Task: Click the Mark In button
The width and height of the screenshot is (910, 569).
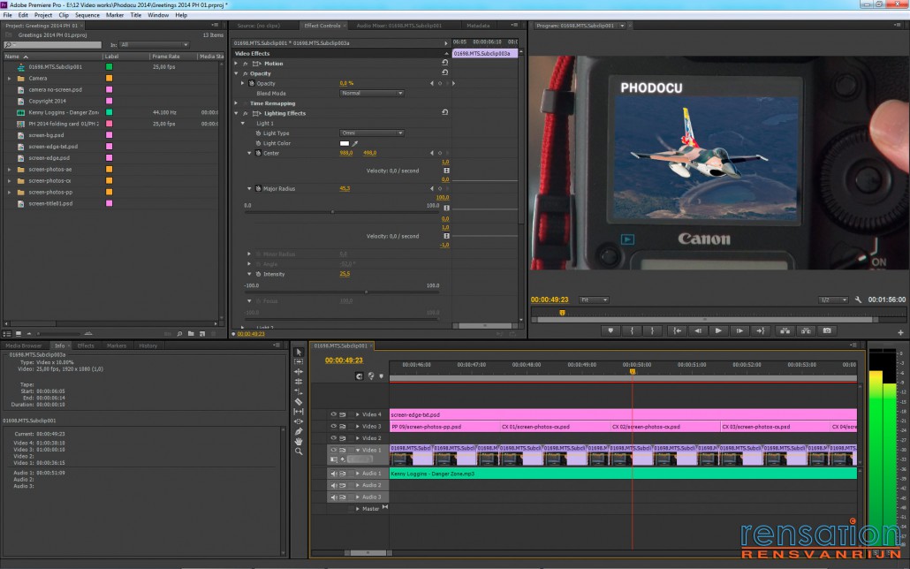Action: (632, 330)
